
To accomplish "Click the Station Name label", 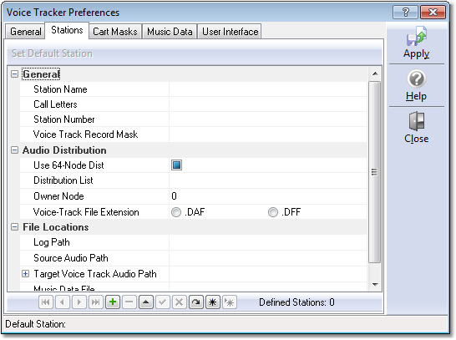I will 60,89.
